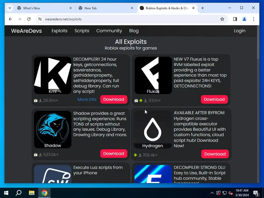
Task: Click the download count icon beside 26.9m+
Action: click(40, 101)
